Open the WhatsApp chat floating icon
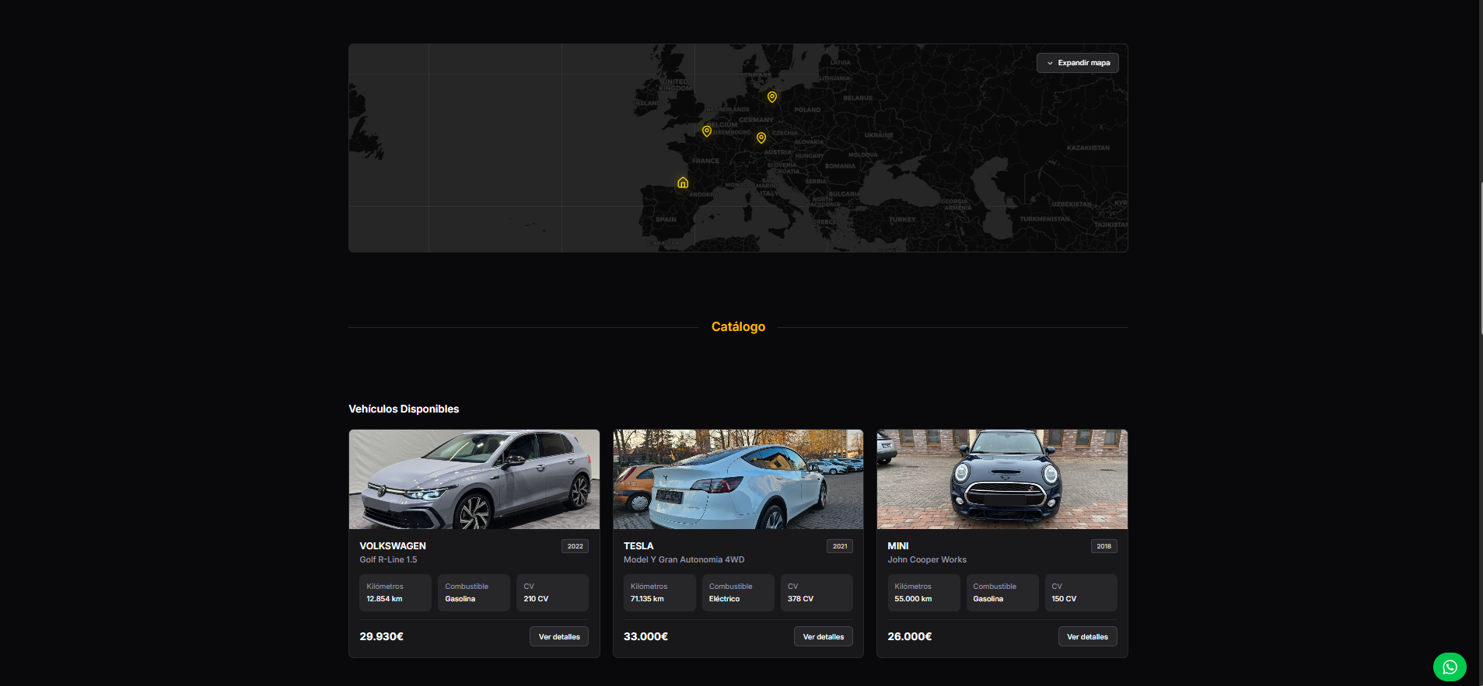 point(1450,667)
